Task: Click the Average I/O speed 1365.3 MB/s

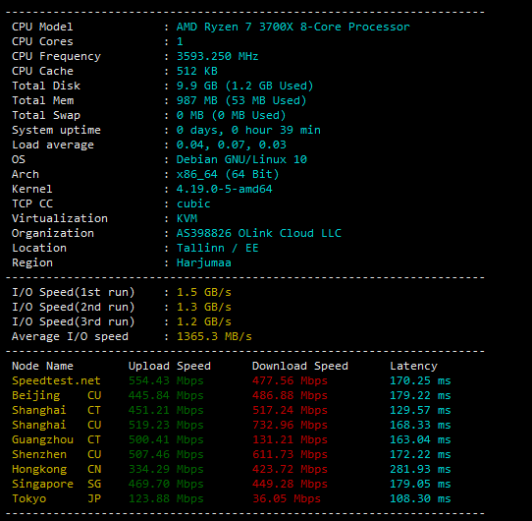Action: (214, 336)
